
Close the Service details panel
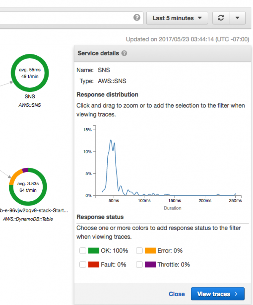pyautogui.click(x=177, y=294)
